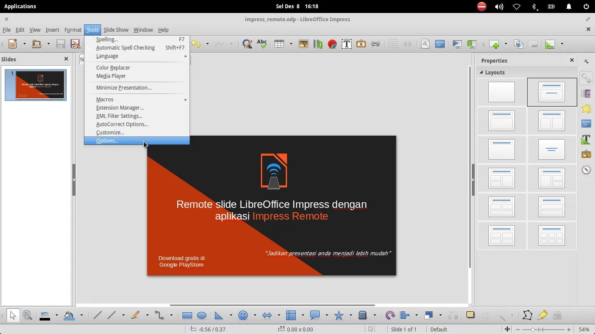Start slide show from toolbar icon
Image resolution: width=595 pixels, height=334 pixels.
click(457, 43)
